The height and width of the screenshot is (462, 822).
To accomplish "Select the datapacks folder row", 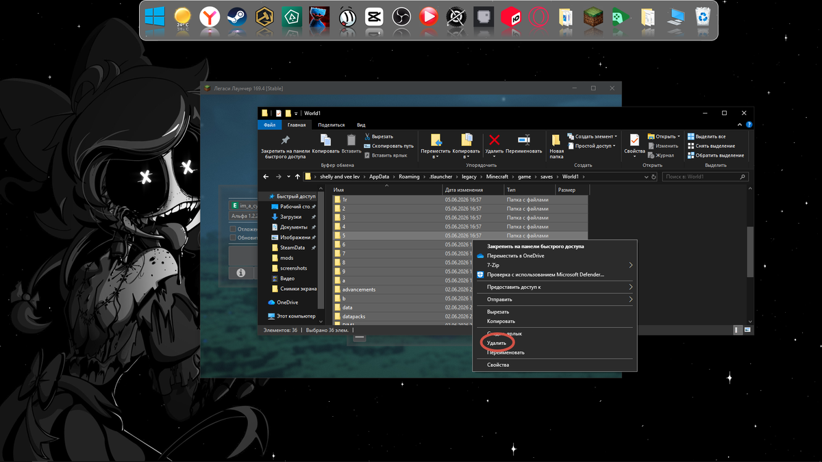I will pos(460,317).
